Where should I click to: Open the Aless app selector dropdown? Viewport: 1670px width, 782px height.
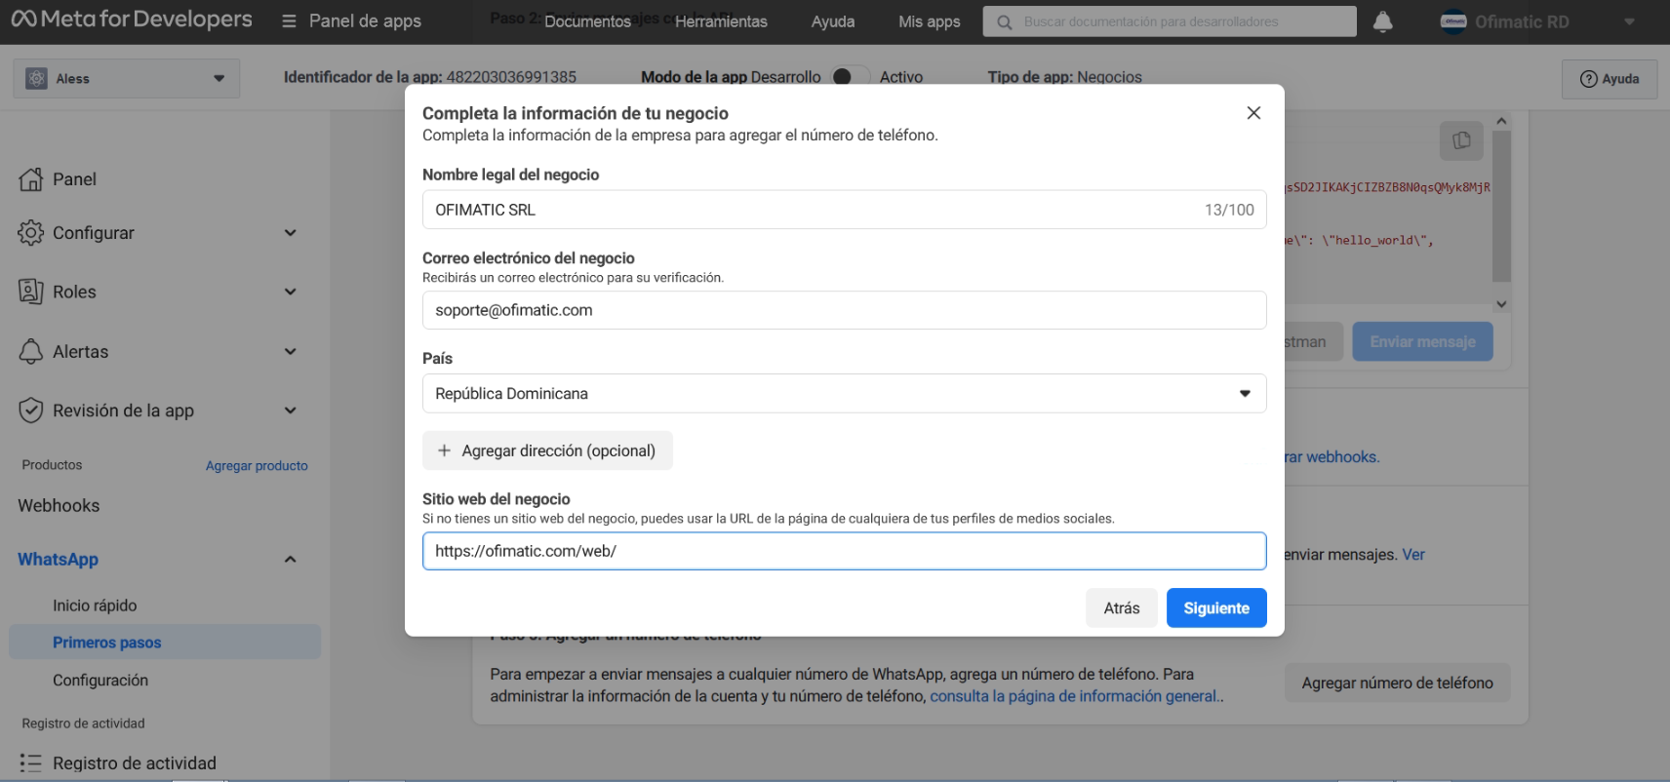[x=126, y=79]
